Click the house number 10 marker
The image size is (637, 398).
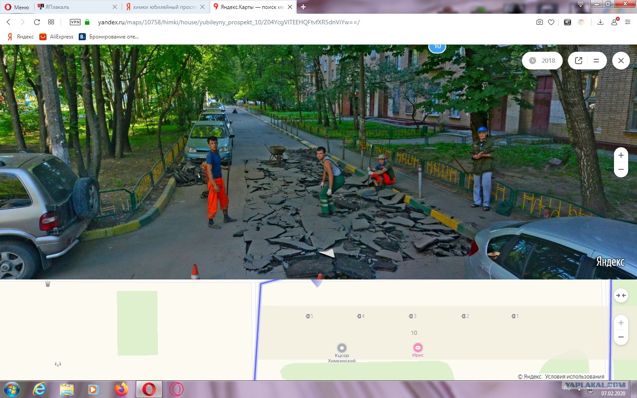[437, 47]
